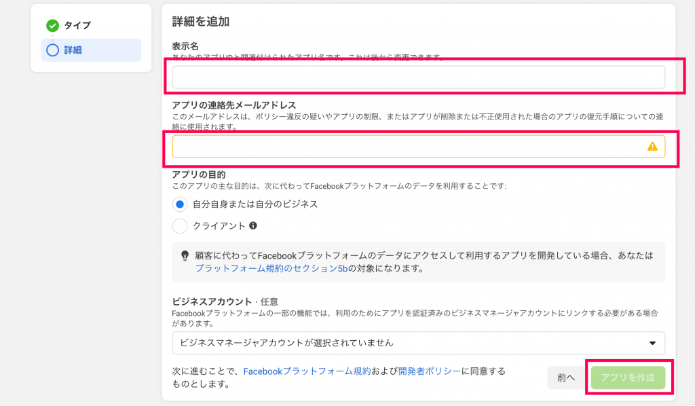Select the クライアント radio button
This screenshot has width=695, height=406.
(179, 226)
